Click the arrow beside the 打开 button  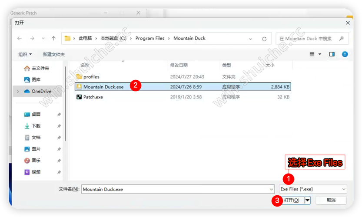click(307, 200)
